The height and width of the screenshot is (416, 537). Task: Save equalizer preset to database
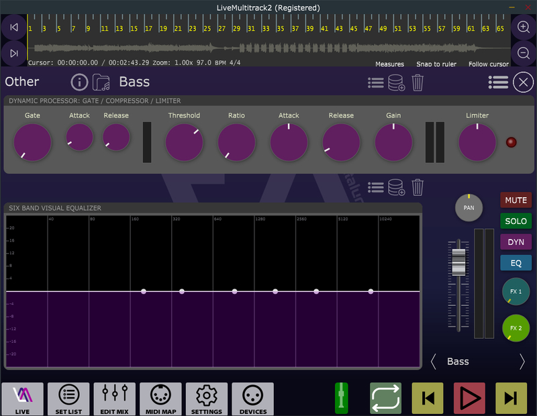point(396,187)
